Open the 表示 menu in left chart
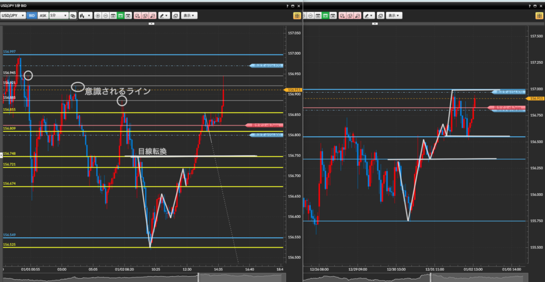 189,15
